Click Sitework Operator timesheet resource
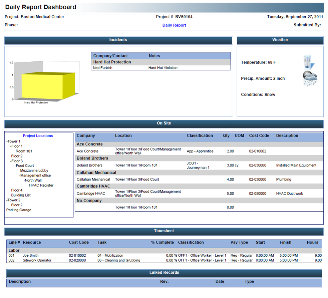This screenshot has width=328, height=298. point(37,260)
